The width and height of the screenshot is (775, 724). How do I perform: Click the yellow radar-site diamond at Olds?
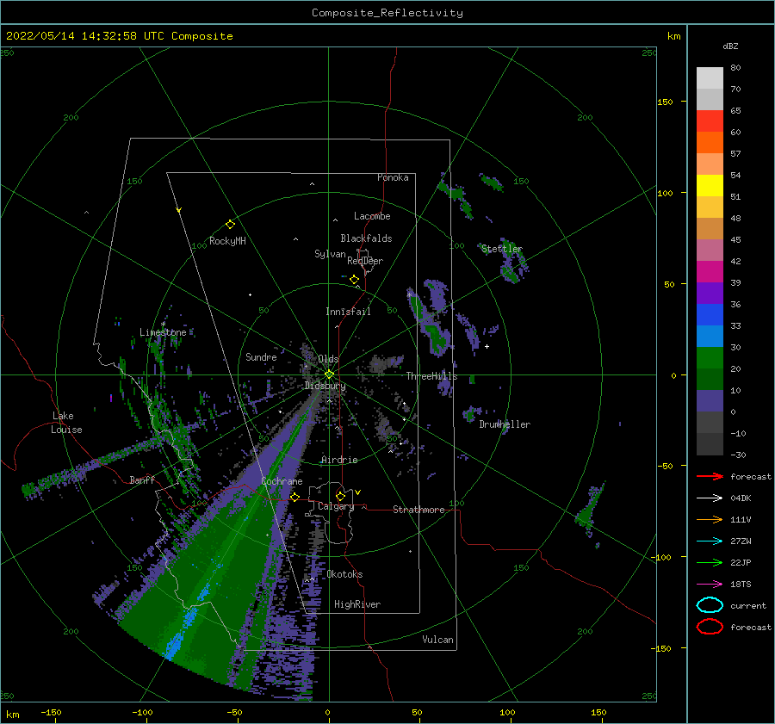[329, 374]
